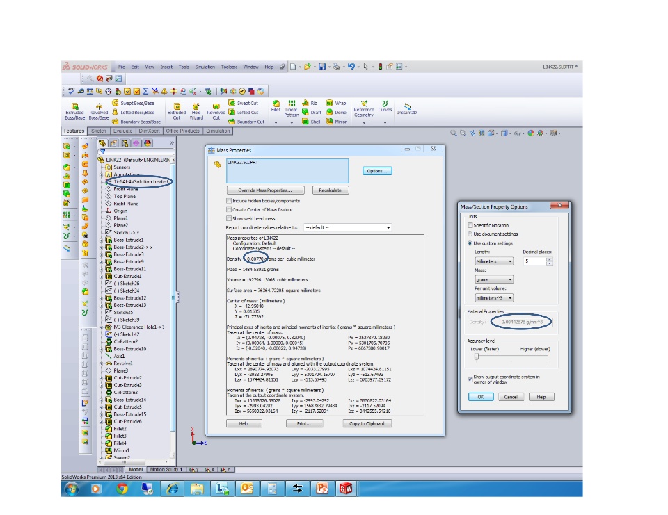Toggle the Instant3D tool
This screenshot has height=515, width=668.
407,109
